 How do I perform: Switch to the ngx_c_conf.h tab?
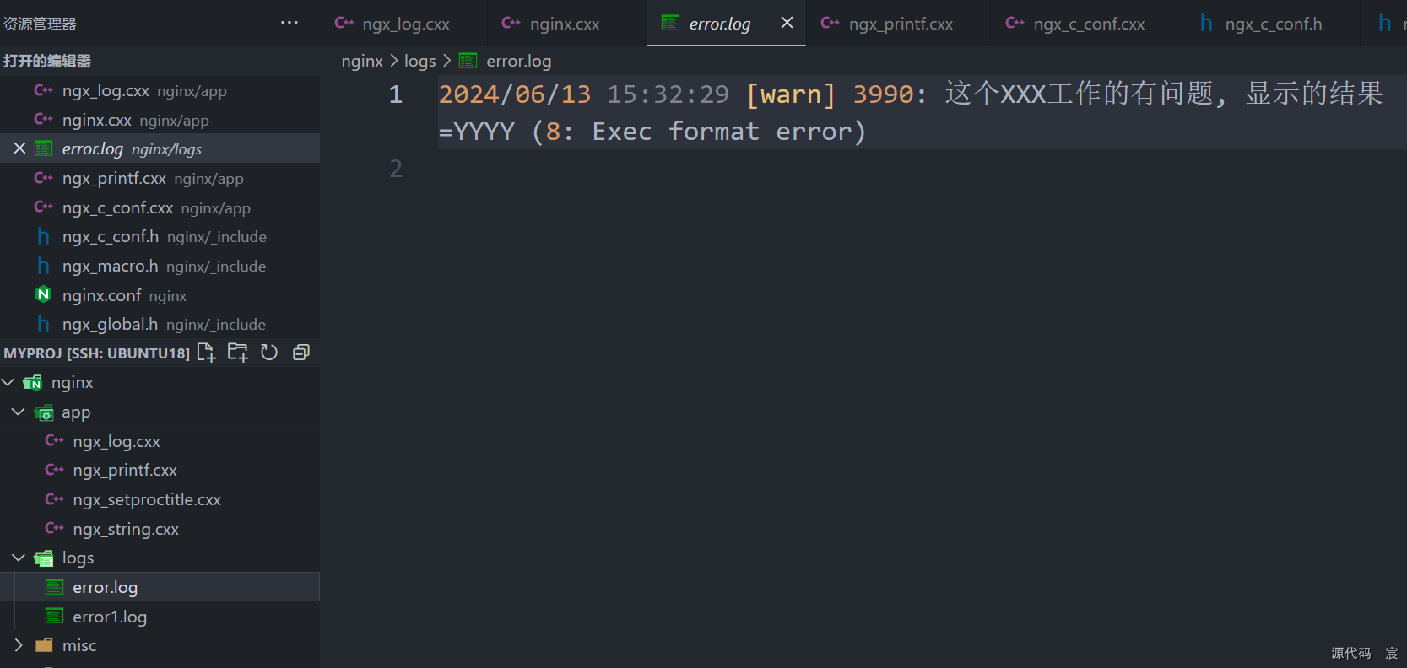(1271, 24)
